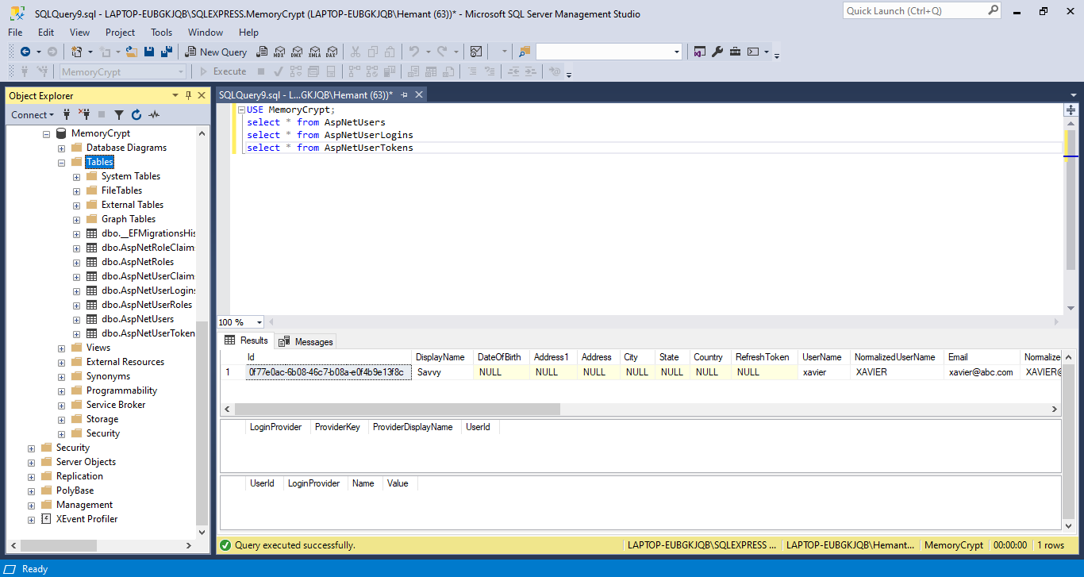Click the DisplayName column header
Image resolution: width=1084 pixels, height=577 pixels.
(x=440, y=357)
